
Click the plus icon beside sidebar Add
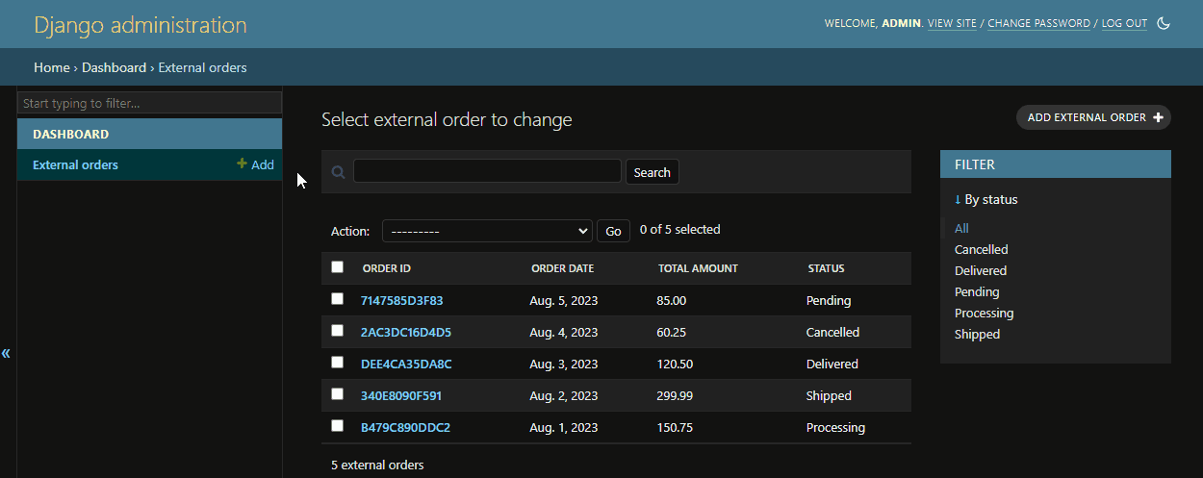tap(243, 164)
